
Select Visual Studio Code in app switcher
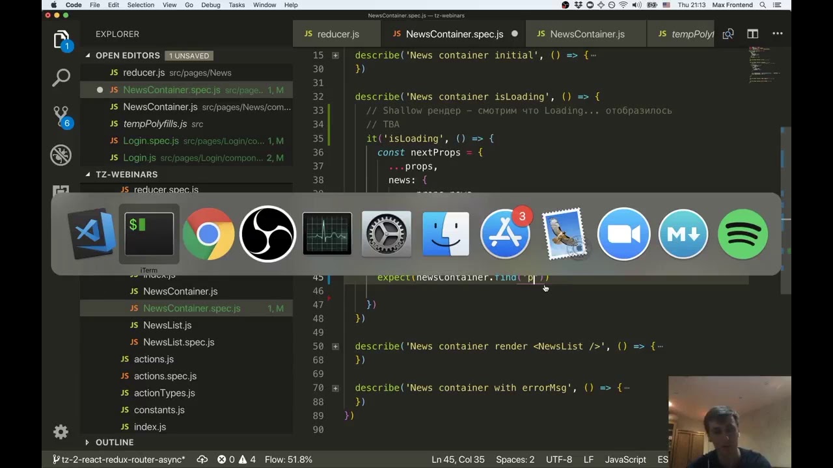click(x=91, y=234)
